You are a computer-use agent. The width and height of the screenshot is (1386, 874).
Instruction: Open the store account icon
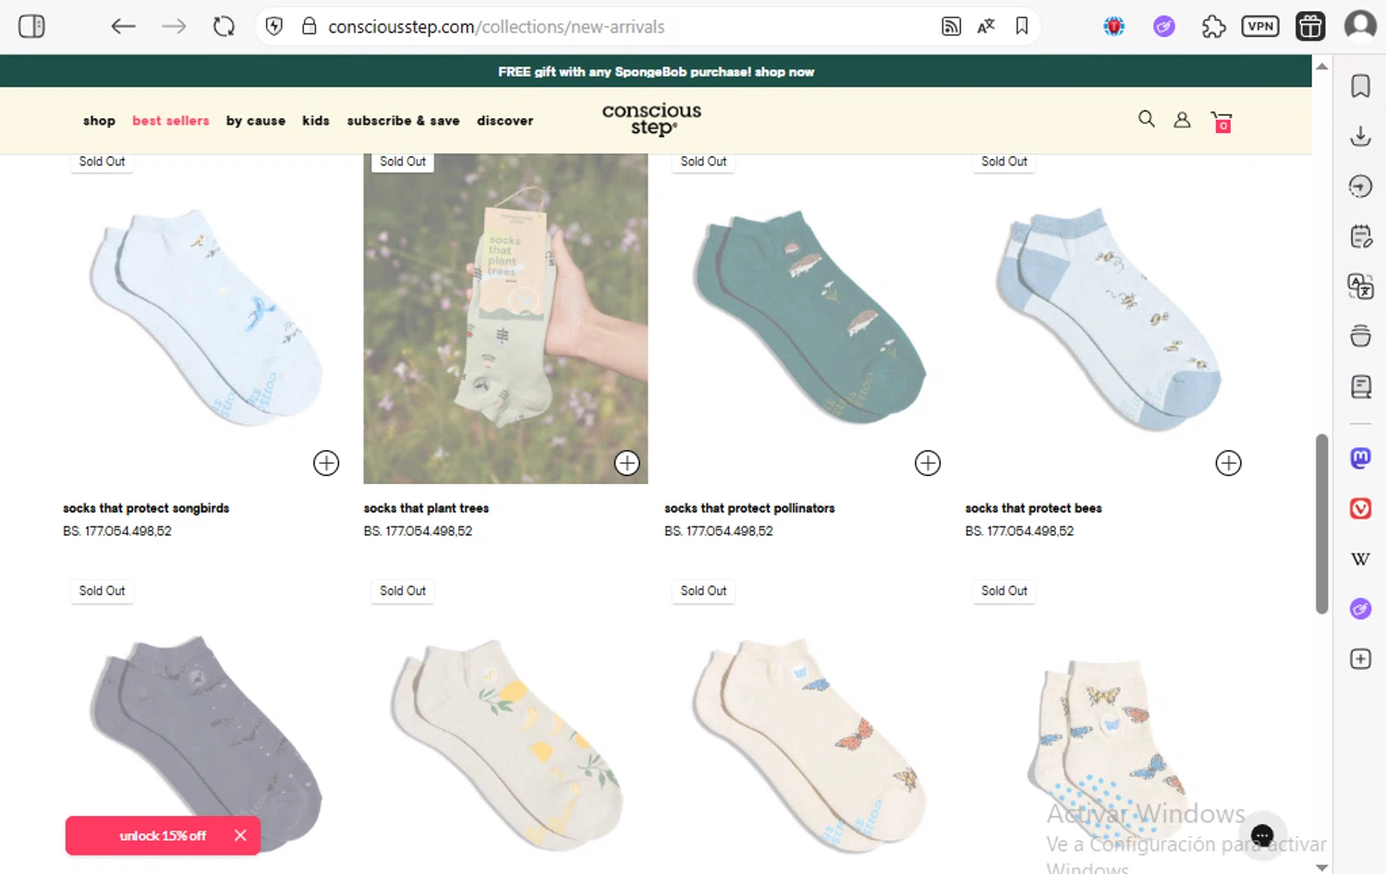pos(1182,120)
